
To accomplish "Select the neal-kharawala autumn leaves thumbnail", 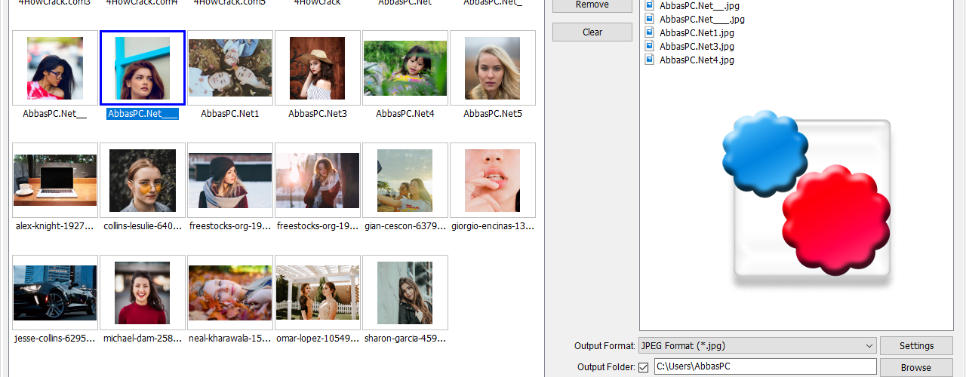I will click(x=230, y=293).
